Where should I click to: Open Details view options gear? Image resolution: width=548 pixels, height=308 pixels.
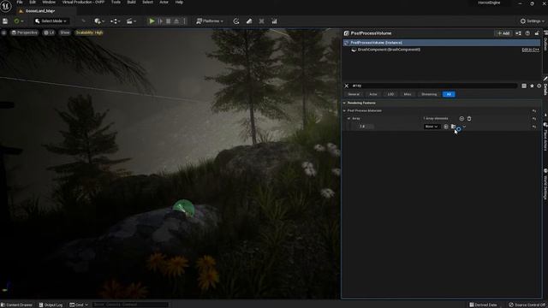tap(539, 86)
